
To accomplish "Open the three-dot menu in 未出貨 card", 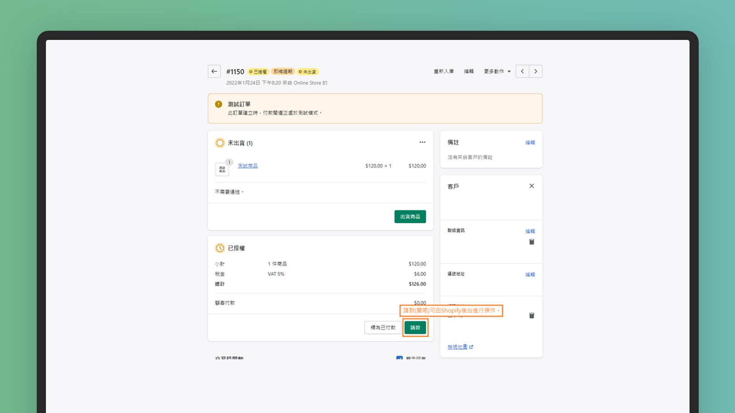I will pos(422,142).
